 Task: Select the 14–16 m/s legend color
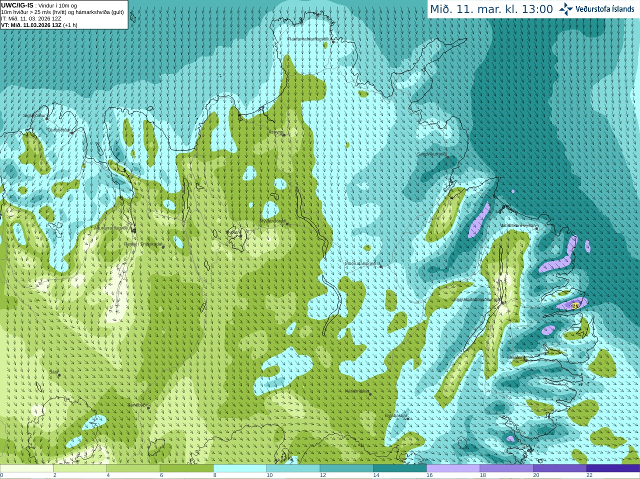[x=400, y=468]
